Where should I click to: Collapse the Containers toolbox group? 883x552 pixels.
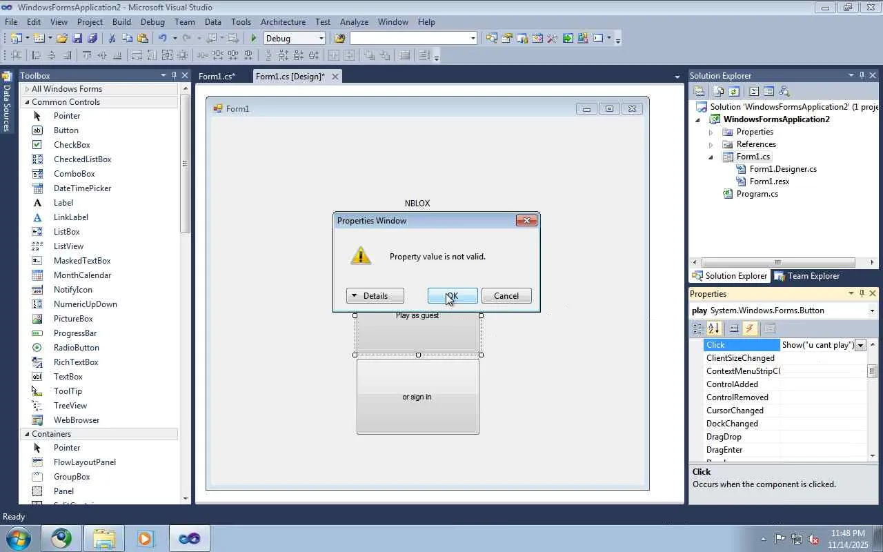pos(27,434)
